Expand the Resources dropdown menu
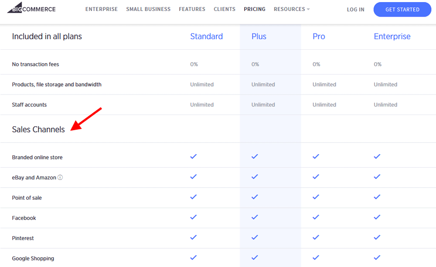Image resolution: width=436 pixels, height=267 pixels. 292,9
